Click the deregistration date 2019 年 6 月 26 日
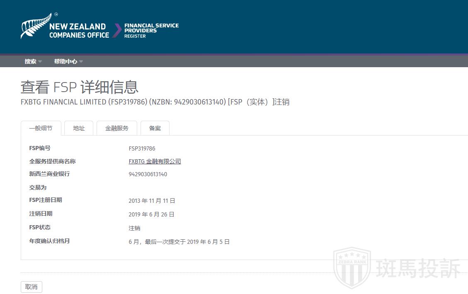 tap(151, 215)
